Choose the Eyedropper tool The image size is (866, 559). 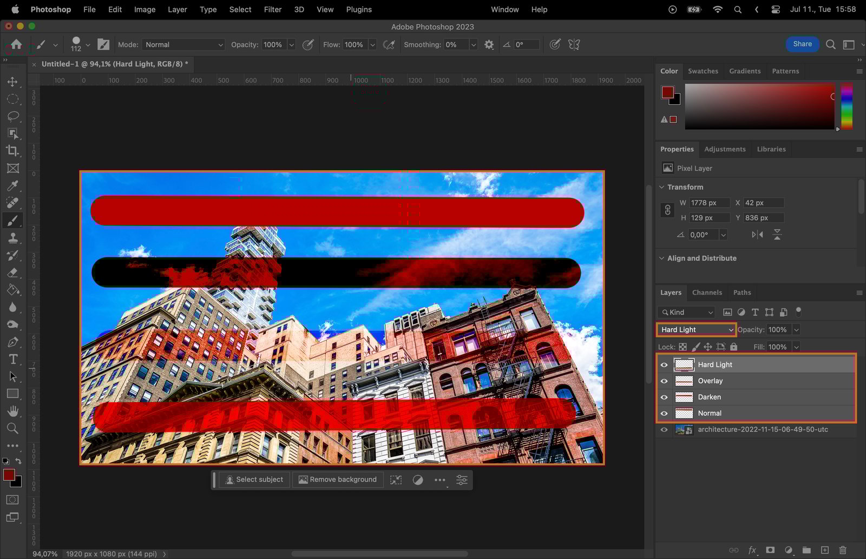[12, 186]
